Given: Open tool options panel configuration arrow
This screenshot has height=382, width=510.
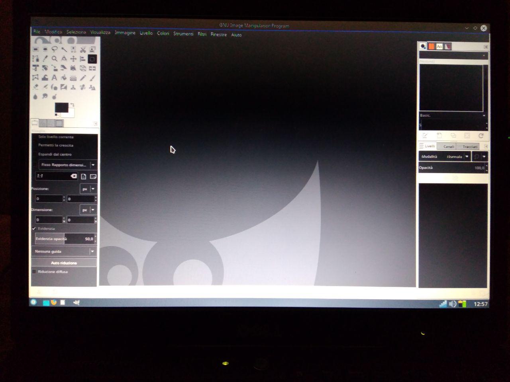Looking at the screenshot, I should tap(95, 124).
